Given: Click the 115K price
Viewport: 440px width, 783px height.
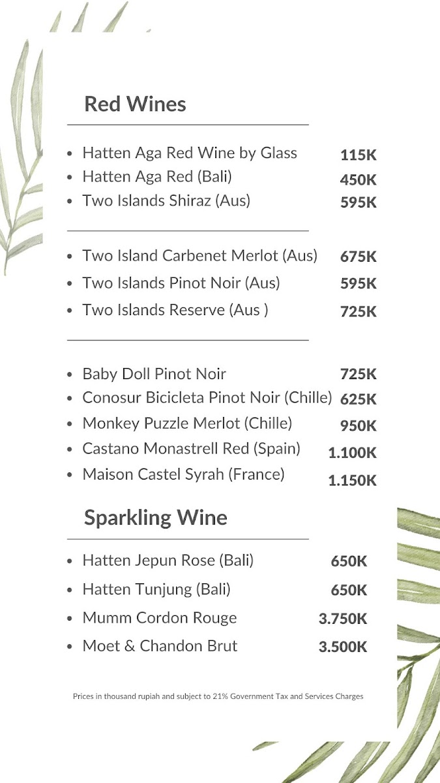Looking at the screenshot, I should [358, 155].
